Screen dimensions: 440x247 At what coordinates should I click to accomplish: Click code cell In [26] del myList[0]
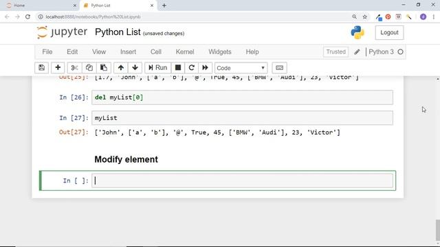[243, 97]
